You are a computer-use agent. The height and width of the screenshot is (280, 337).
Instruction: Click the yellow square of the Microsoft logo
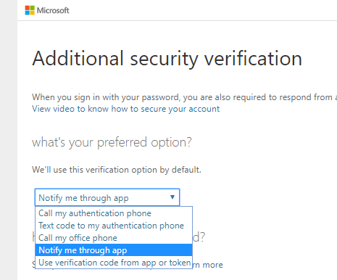(x=32, y=13)
